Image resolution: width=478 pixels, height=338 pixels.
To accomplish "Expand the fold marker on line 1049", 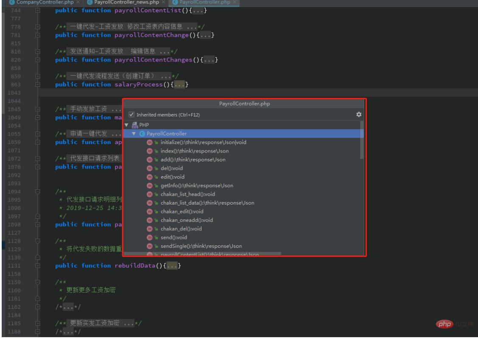I will [x=37, y=117].
